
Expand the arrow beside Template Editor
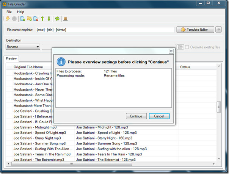point(218,30)
